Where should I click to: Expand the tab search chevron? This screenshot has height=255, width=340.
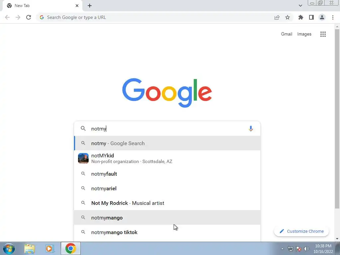point(300,6)
